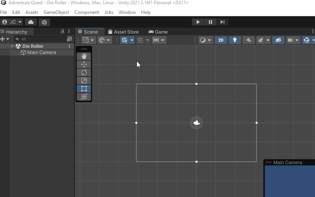
Task: Open the Edit menu
Action: 16,12
